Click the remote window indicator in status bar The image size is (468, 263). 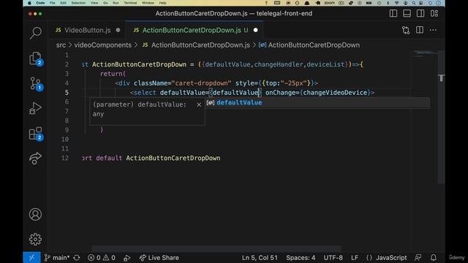click(31, 258)
